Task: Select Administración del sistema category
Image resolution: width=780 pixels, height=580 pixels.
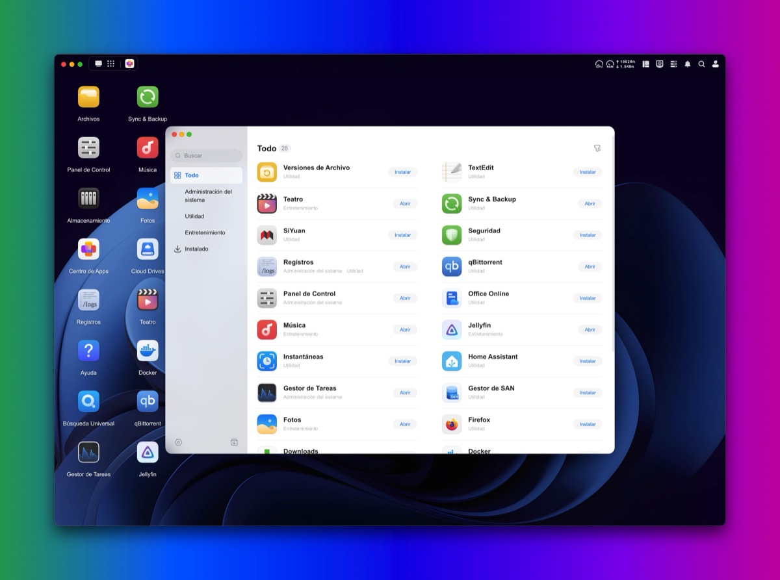Action: pyautogui.click(x=208, y=195)
